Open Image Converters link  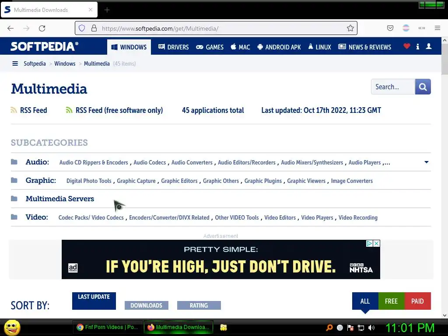point(352,181)
